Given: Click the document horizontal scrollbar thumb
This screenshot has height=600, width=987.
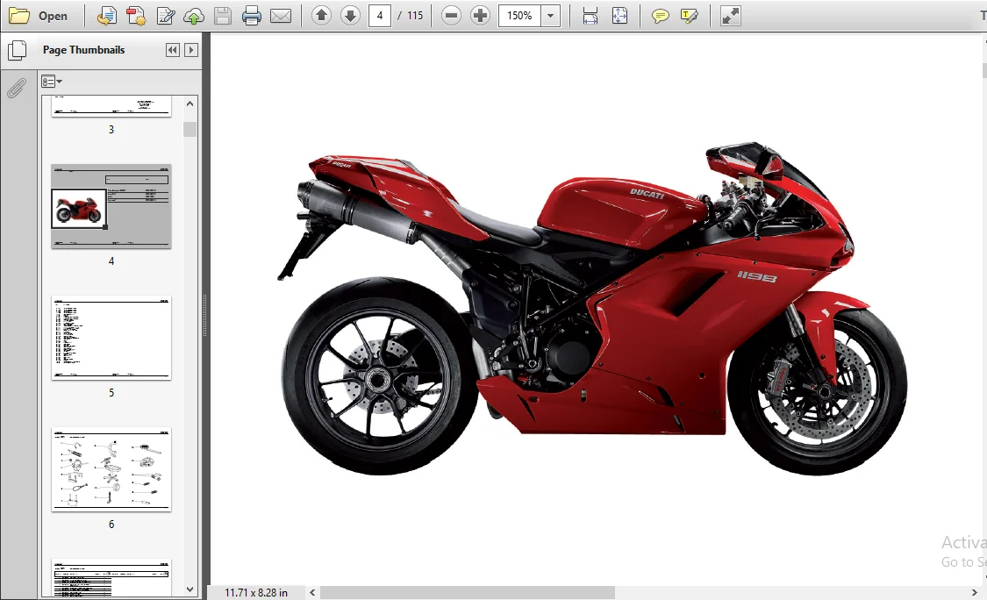Looking at the screenshot, I should [467, 592].
